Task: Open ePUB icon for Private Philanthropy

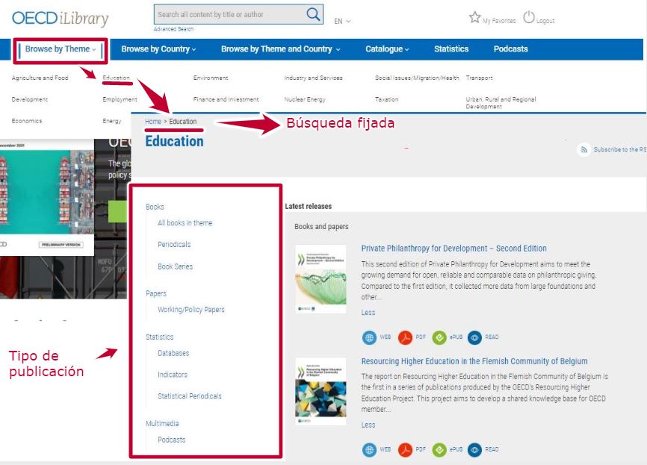Action: [x=439, y=337]
